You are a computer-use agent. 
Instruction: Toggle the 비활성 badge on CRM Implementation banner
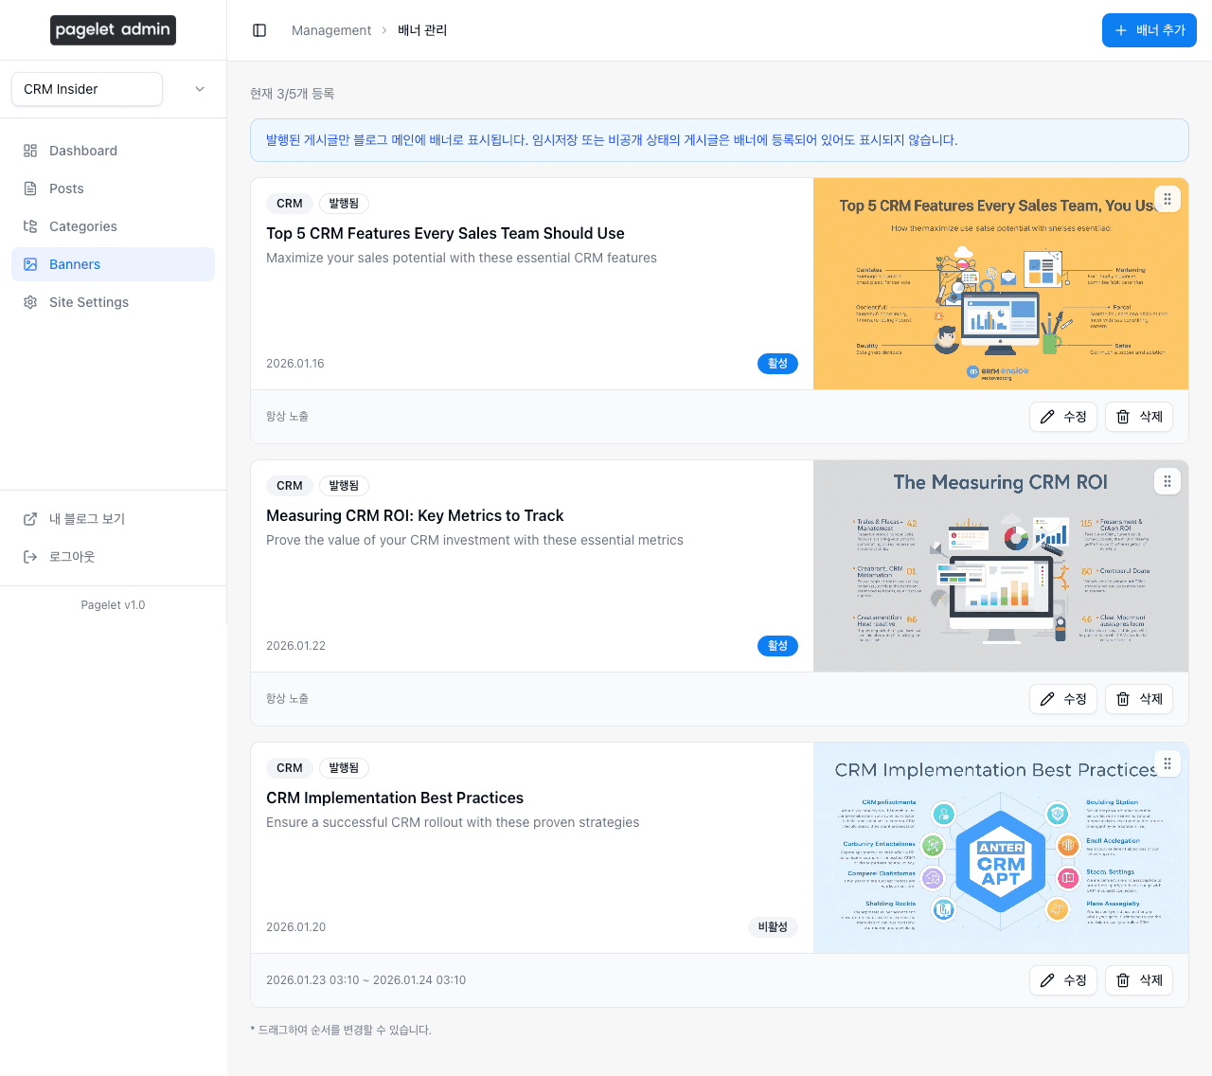[773, 927]
